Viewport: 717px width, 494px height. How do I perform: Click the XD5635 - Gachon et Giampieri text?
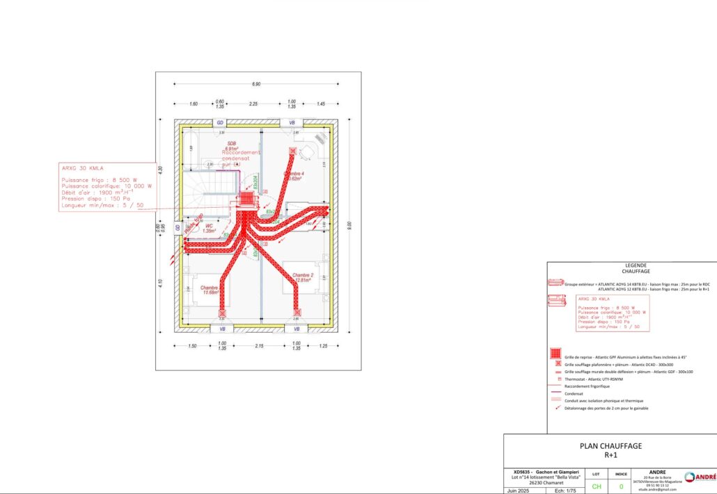click(546, 472)
